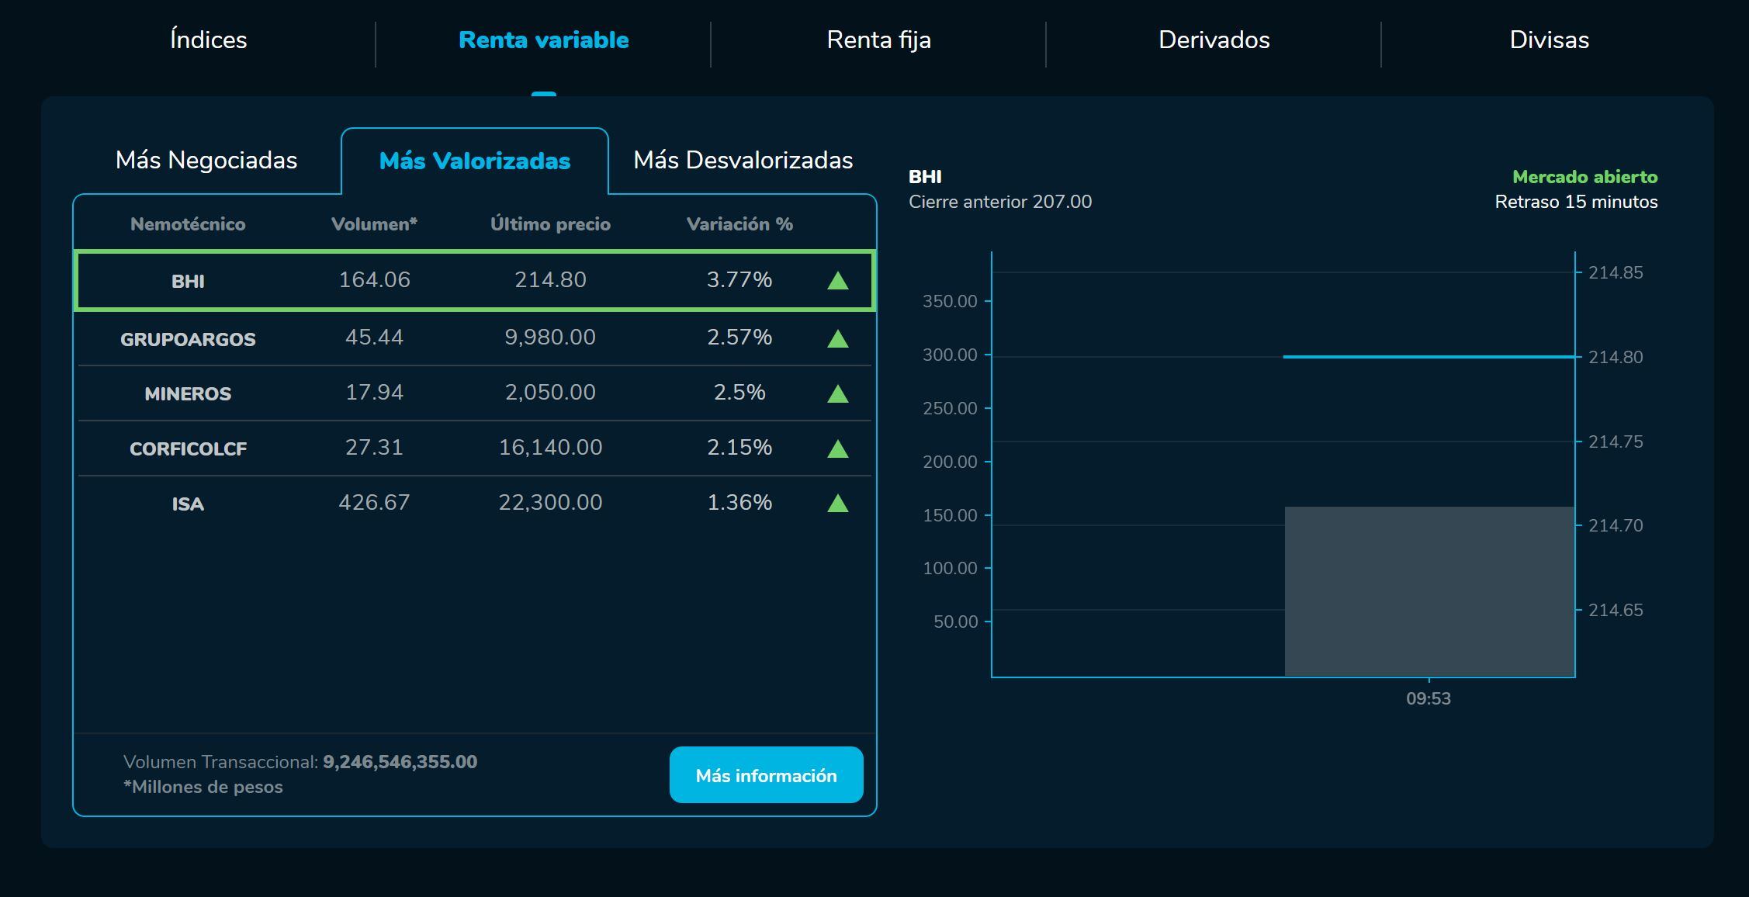
Task: Open the Divisas section
Action: (x=1549, y=40)
